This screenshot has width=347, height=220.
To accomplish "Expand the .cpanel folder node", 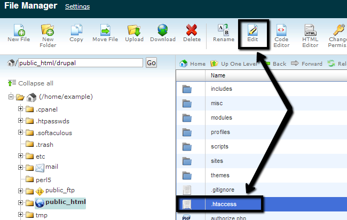I will [x=20, y=109].
